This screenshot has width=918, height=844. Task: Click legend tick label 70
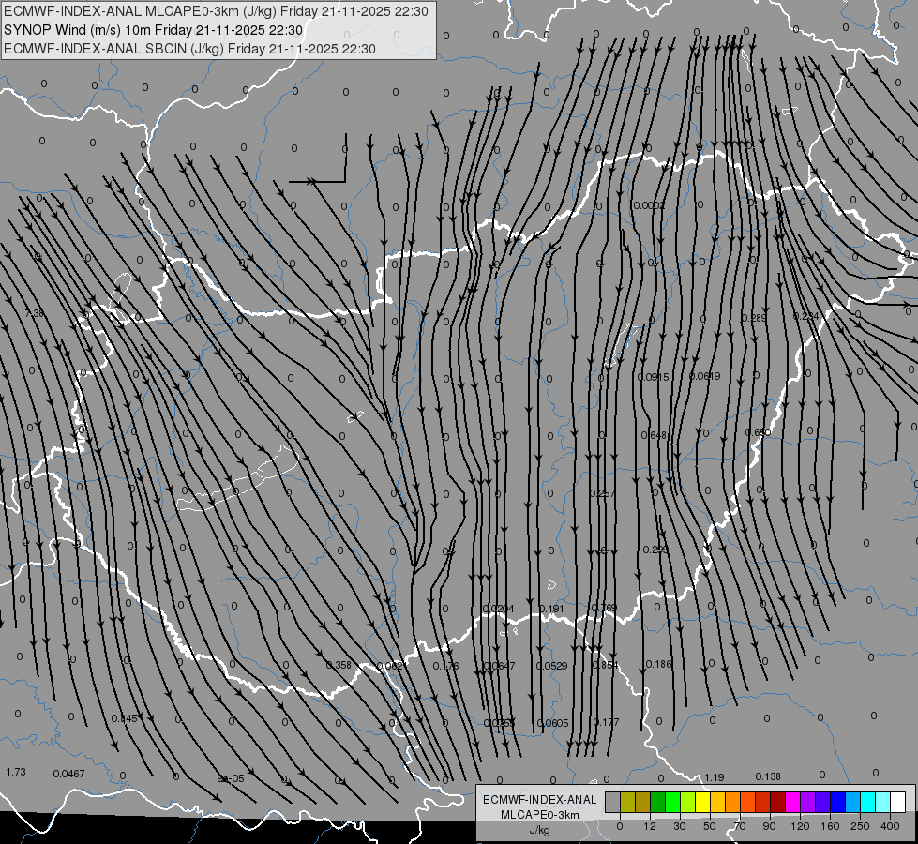(x=740, y=826)
